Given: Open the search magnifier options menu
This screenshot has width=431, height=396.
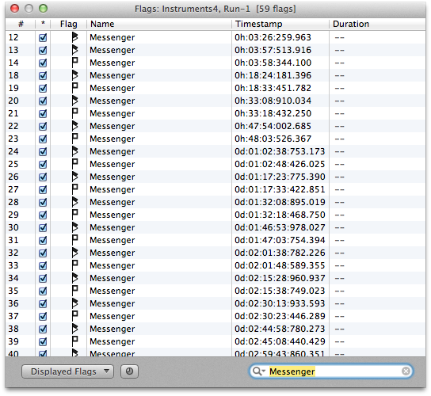Looking at the screenshot, I should (x=258, y=371).
